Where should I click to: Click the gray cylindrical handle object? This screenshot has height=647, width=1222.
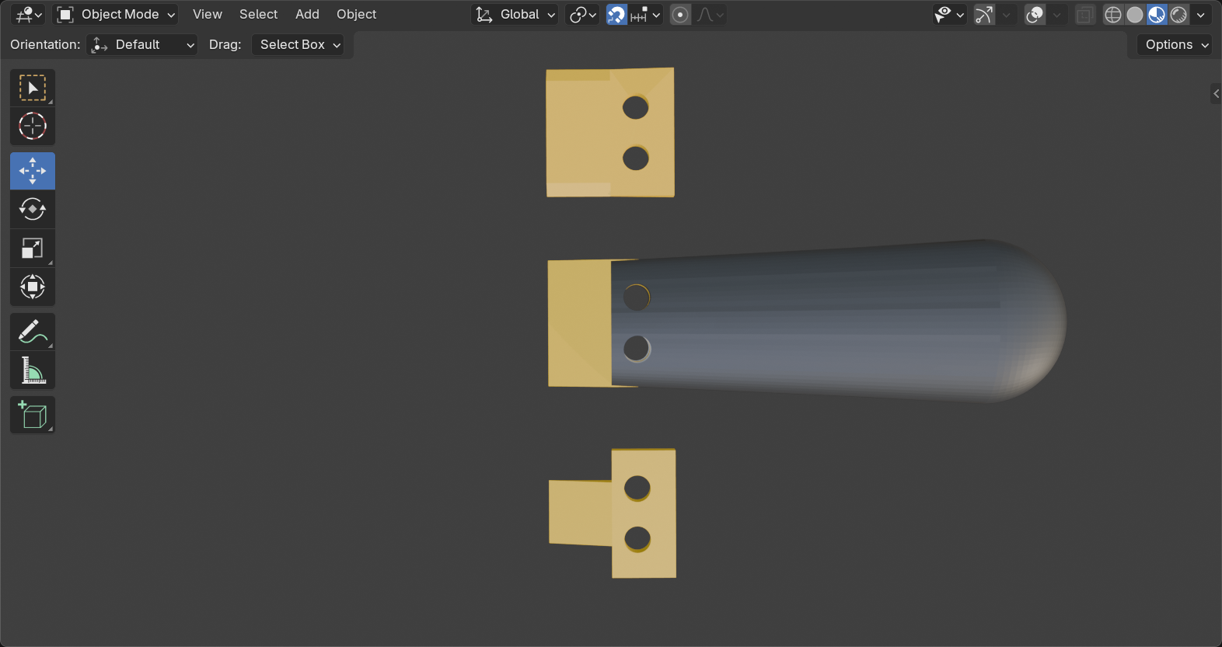coord(840,321)
